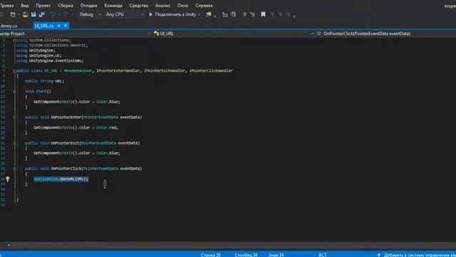Viewport: 456px width, 257px height.
Task: Click the Undo arrow icon
Action: coord(53,14)
